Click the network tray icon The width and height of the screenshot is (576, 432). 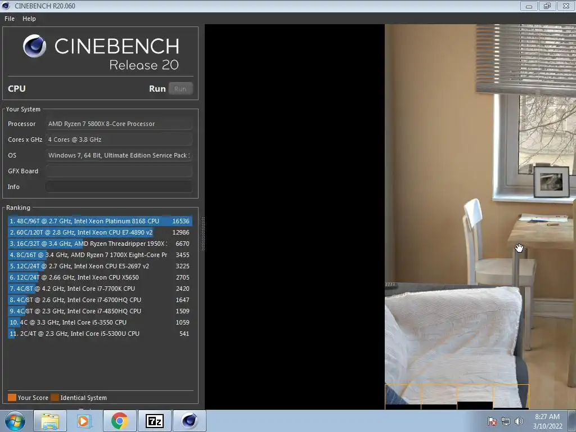tap(506, 421)
